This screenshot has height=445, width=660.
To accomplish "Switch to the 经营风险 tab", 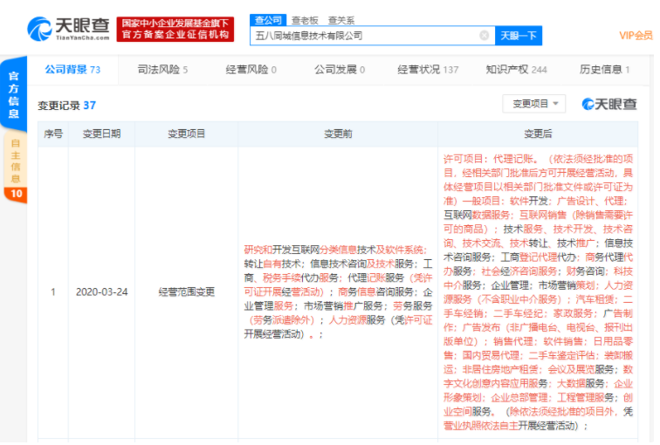I will (x=251, y=70).
